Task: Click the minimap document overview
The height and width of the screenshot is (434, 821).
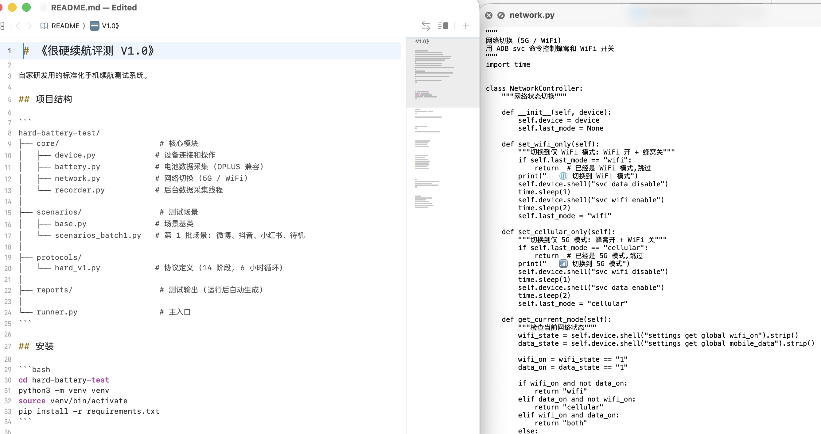Action: pyautogui.click(x=442, y=127)
